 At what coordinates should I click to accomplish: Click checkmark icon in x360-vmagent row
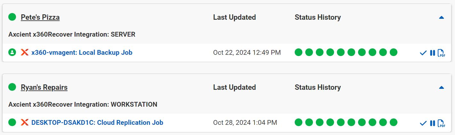click(x=423, y=53)
